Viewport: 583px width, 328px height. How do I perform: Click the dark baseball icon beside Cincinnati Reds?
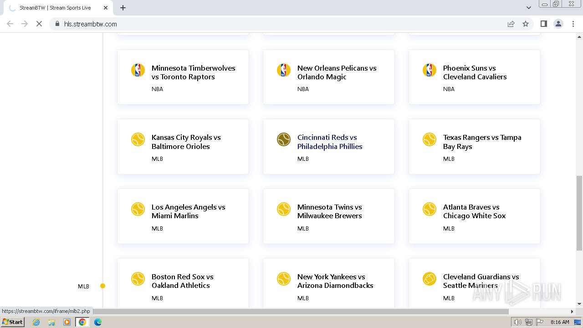284,139
